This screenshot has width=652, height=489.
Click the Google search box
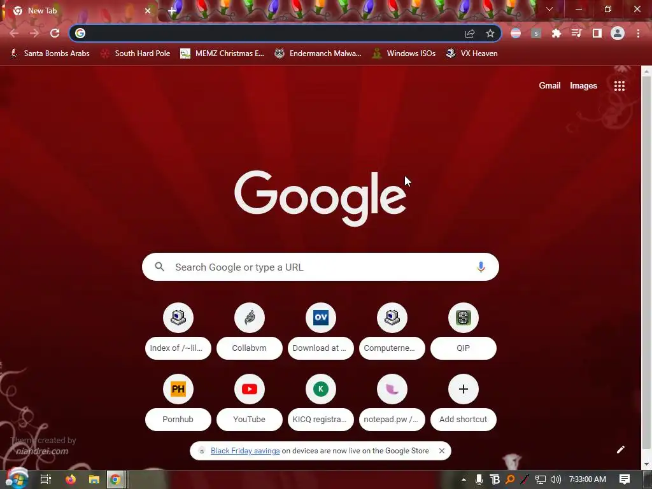(320, 267)
